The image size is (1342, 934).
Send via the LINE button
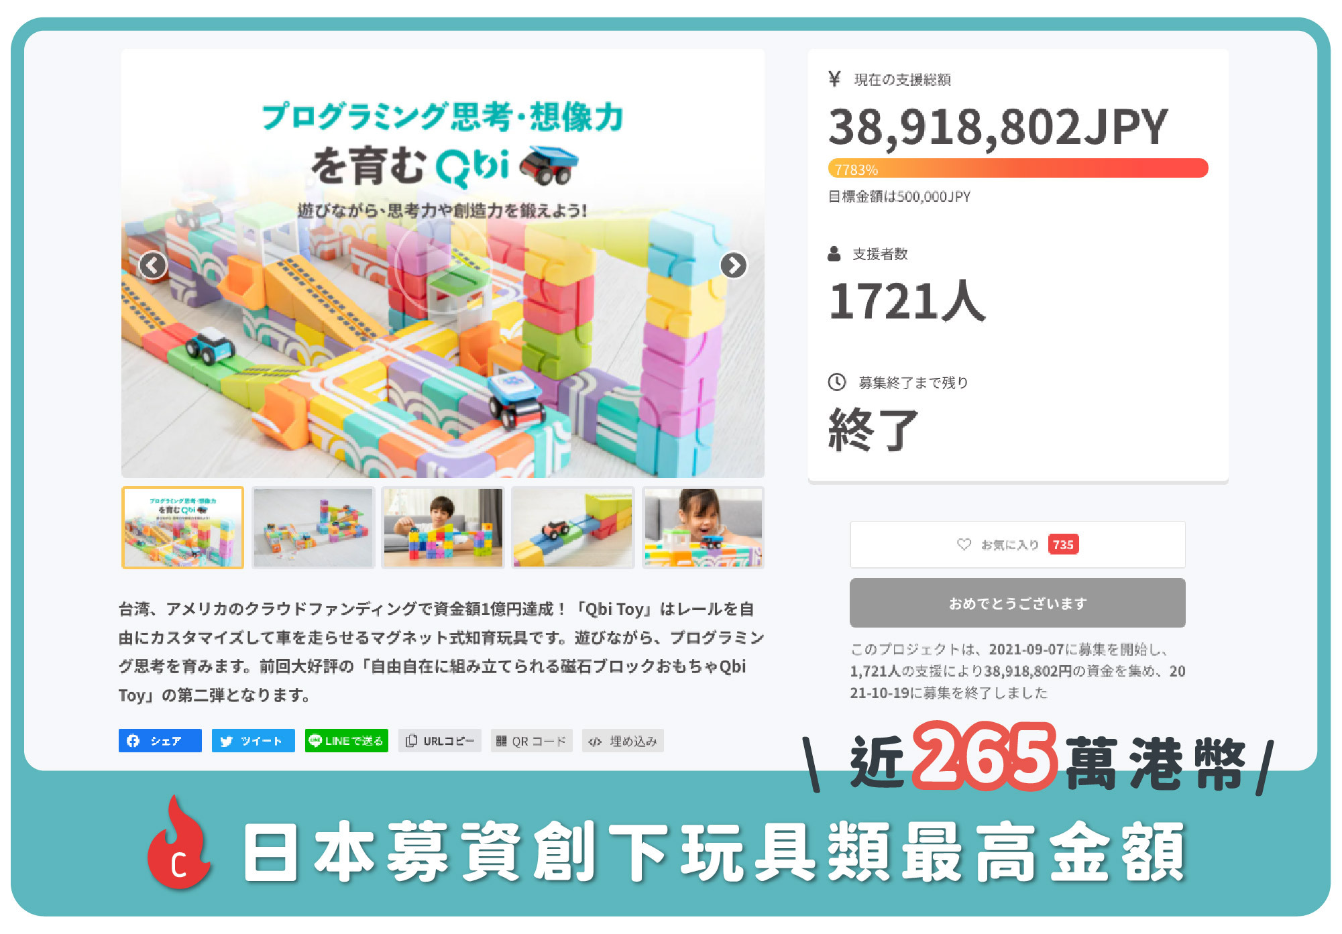[x=347, y=740]
